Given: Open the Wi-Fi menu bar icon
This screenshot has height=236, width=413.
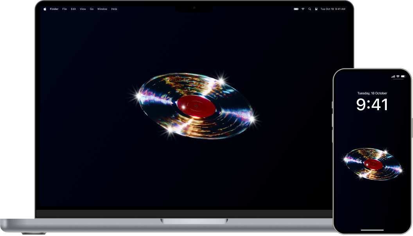Looking at the screenshot, I should (303, 9).
